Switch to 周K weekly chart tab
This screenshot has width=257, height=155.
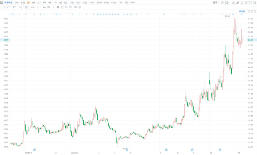click(x=34, y=3)
